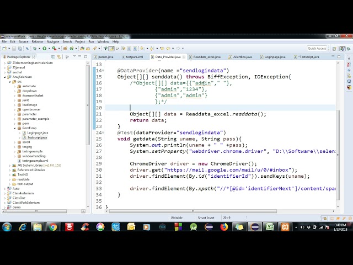Viewport: 353px width, 265px height.
Task: Click the Search flashlight toolbar icon
Action: click(94, 49)
